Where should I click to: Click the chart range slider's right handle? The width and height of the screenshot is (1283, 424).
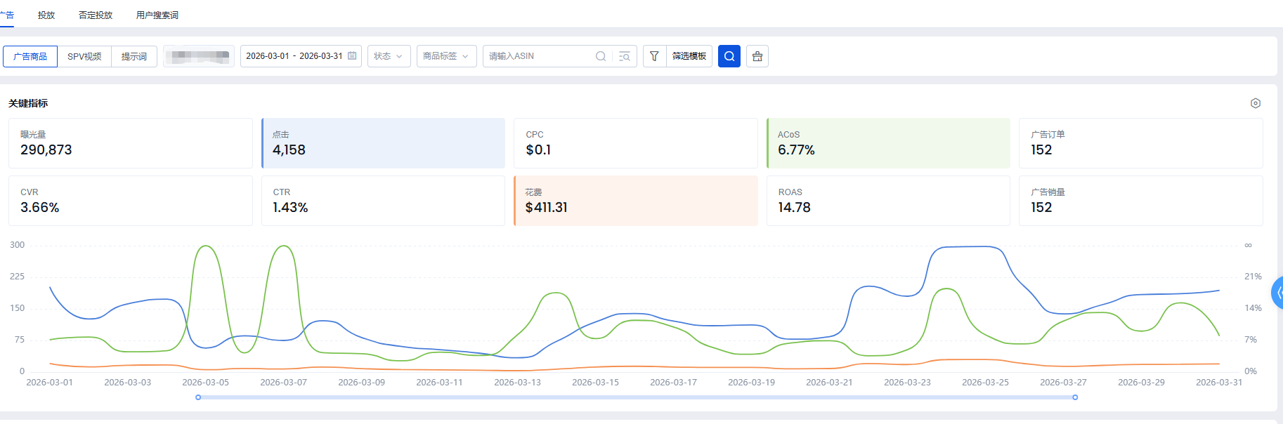[1075, 397]
